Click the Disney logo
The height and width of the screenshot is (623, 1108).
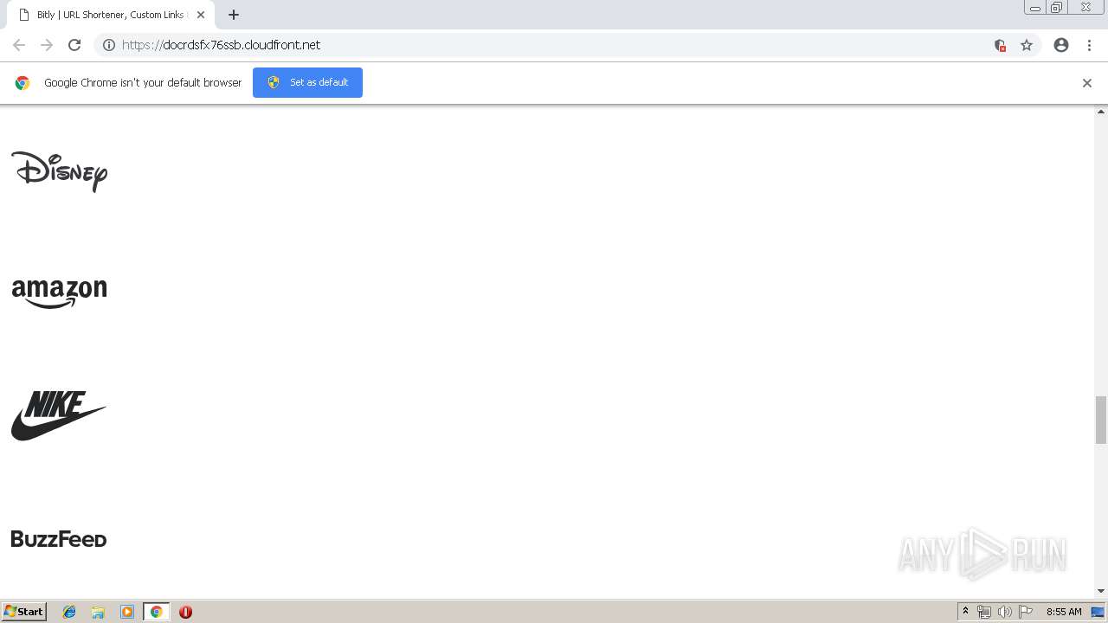[59, 171]
